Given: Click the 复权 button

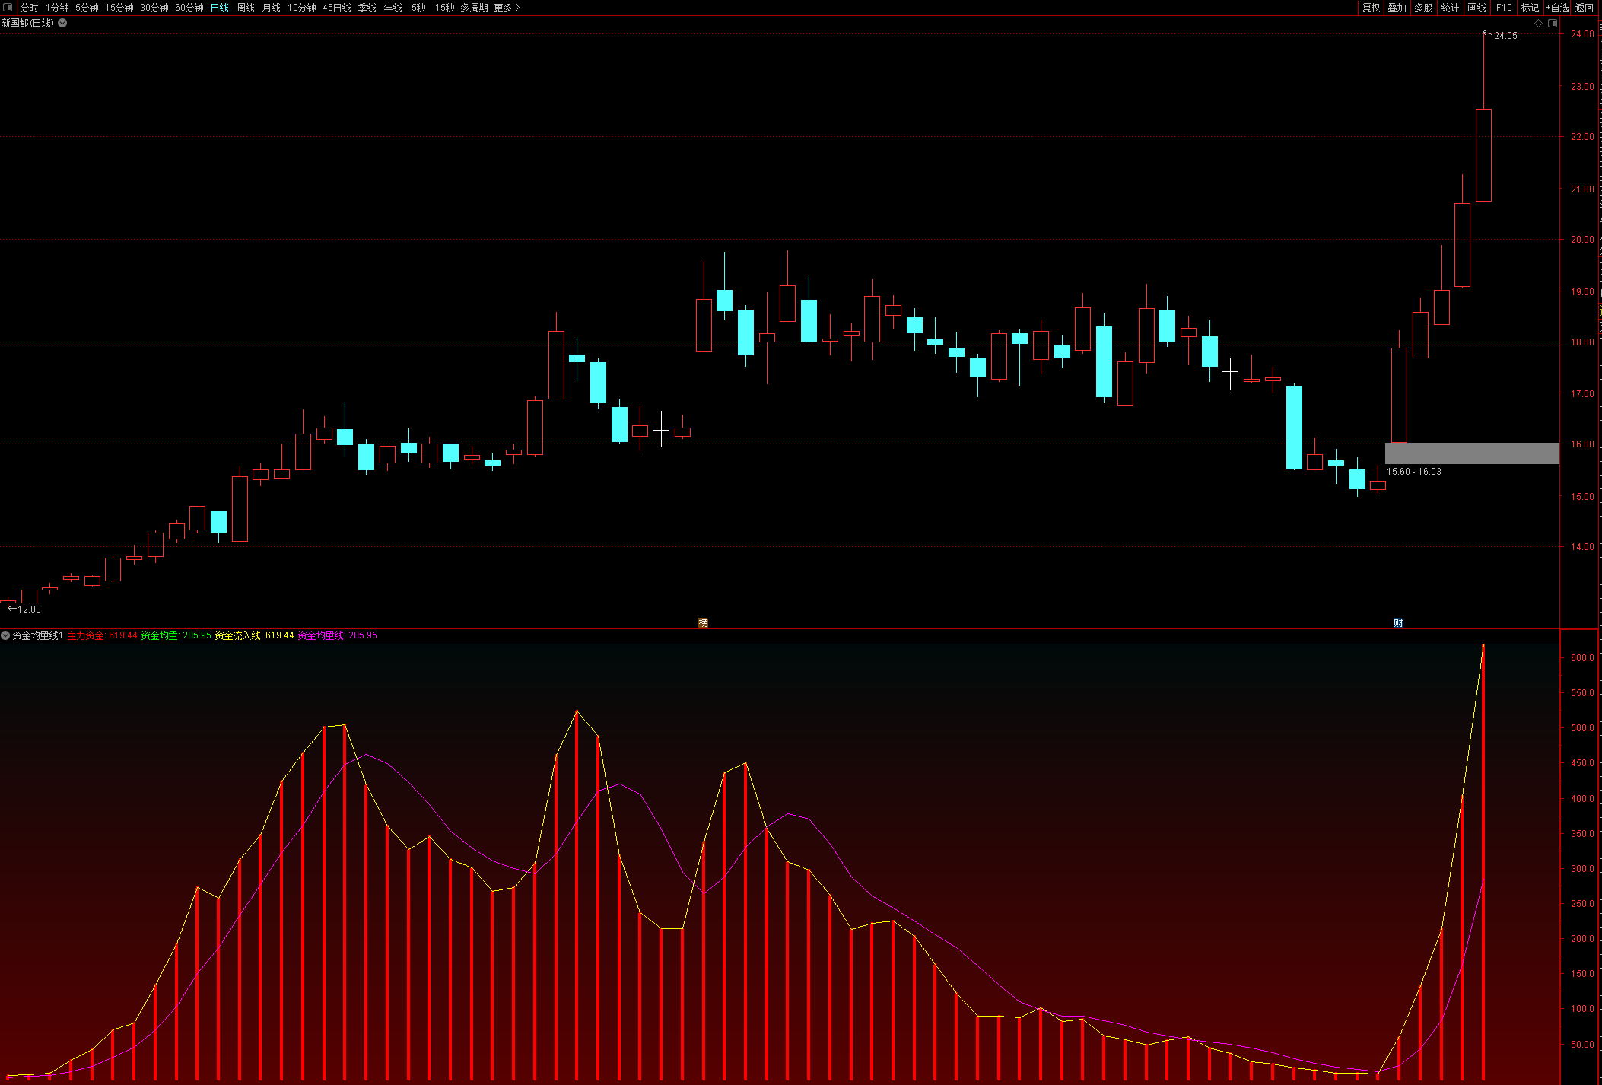Looking at the screenshot, I should point(1371,8).
